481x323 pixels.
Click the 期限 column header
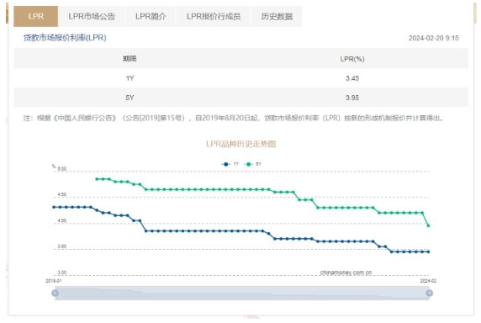point(129,59)
